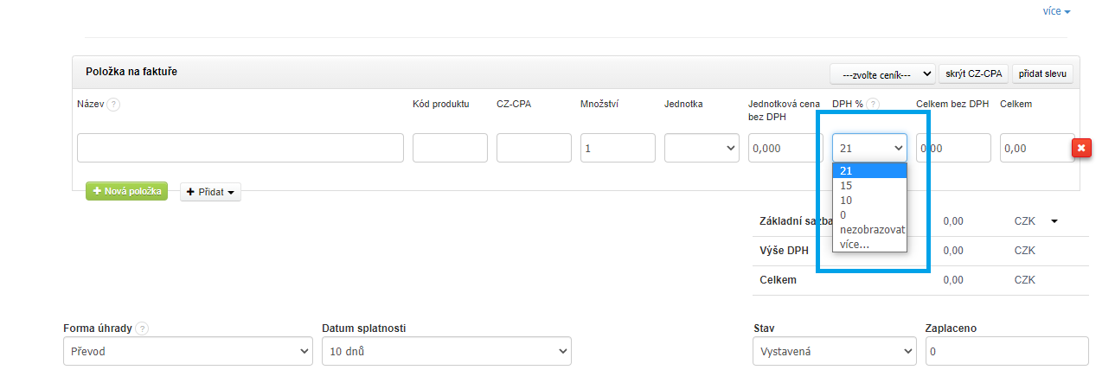This screenshot has height=370, width=1115.
Task: Expand the více link at top
Action: point(1056,12)
